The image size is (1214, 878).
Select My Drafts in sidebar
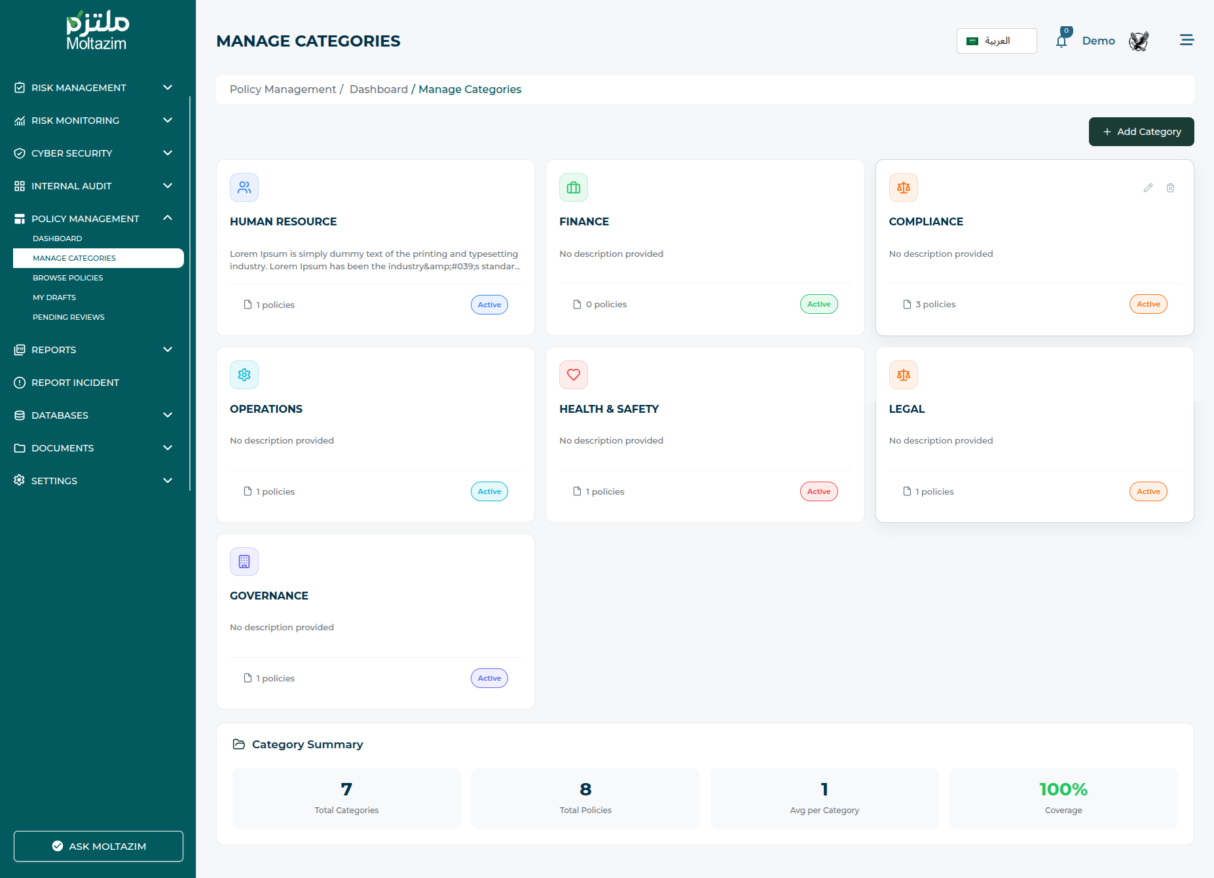tap(54, 297)
